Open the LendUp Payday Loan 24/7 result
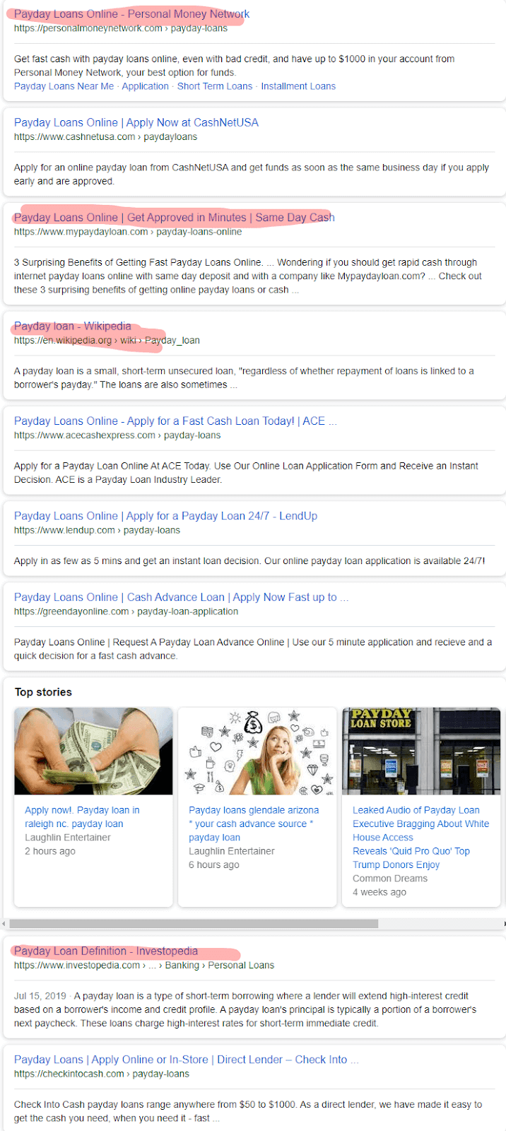The image size is (506, 1131). [x=165, y=516]
